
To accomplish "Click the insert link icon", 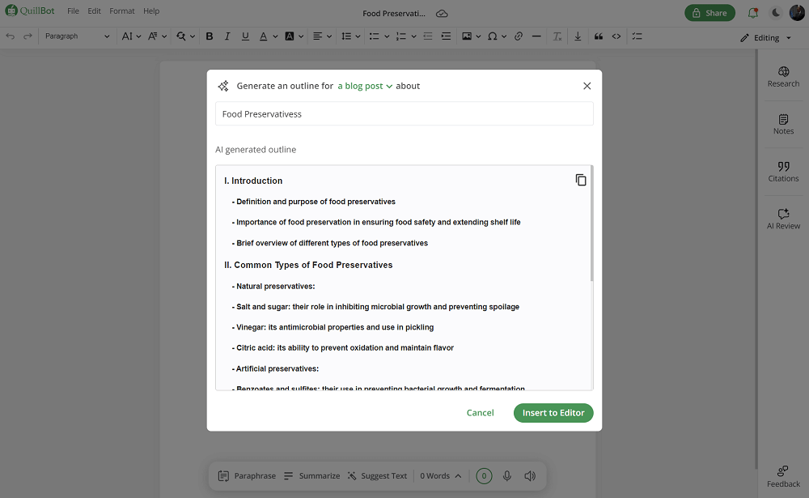I will [x=519, y=36].
